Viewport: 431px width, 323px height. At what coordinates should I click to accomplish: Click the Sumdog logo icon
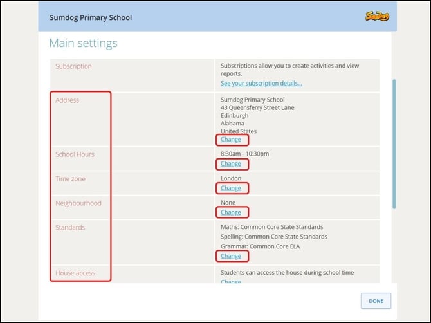[377, 16]
